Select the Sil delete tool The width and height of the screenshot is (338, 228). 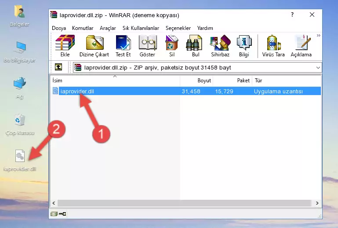(x=172, y=46)
